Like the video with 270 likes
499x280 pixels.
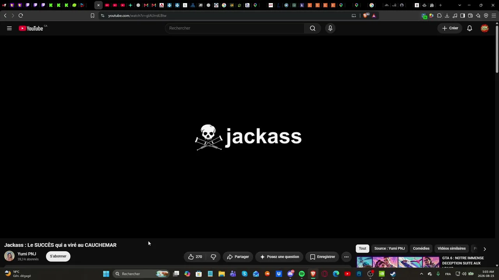point(195,257)
